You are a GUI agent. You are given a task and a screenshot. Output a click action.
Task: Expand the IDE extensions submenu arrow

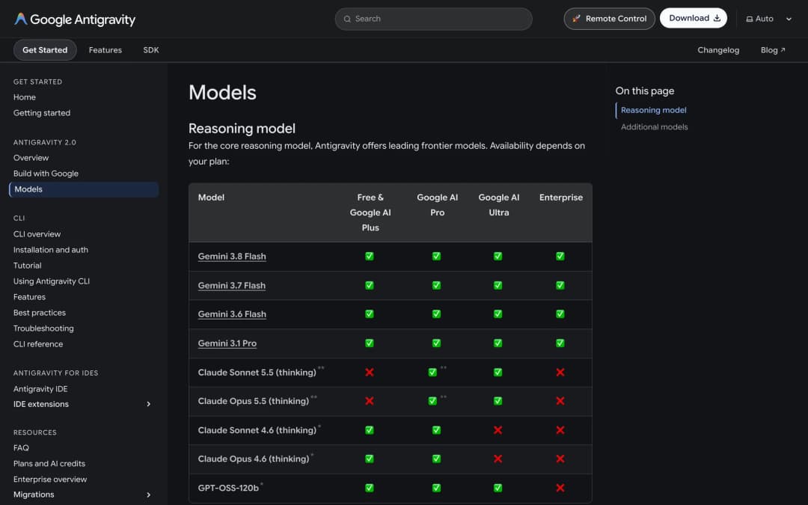(148, 404)
